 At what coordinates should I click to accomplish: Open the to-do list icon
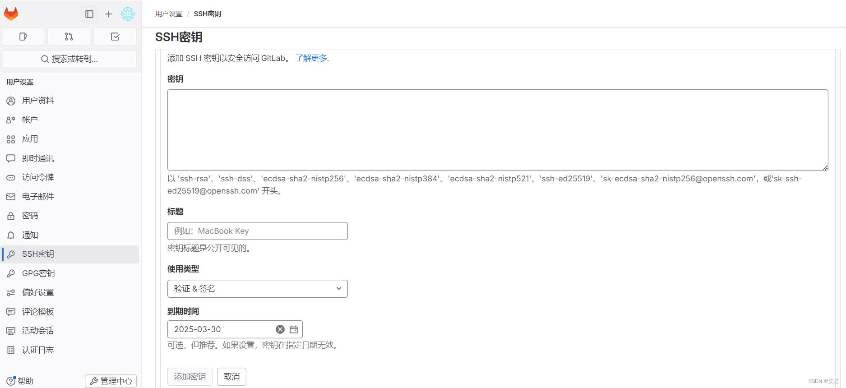tap(115, 37)
